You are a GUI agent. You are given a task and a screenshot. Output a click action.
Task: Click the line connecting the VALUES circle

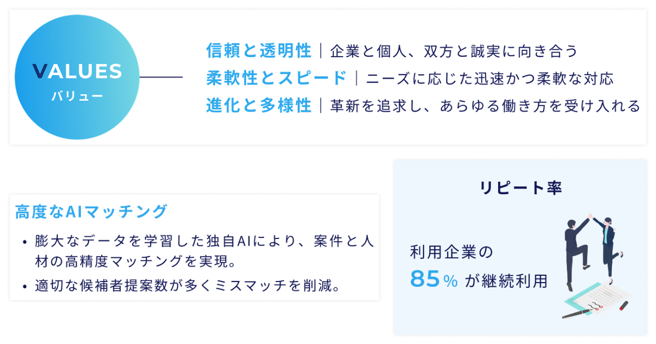161,77
